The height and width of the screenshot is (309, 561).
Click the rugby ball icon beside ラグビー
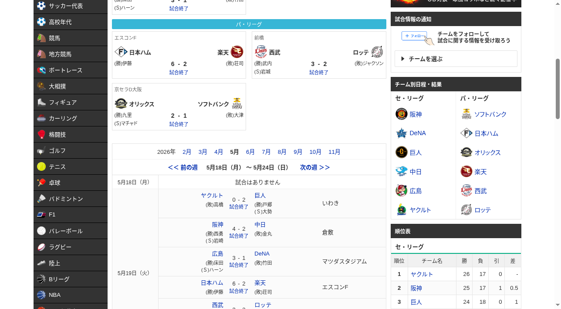tap(41, 247)
